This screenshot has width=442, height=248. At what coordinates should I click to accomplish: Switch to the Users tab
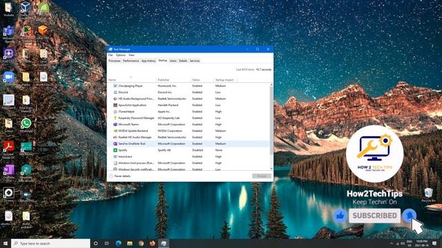[x=173, y=61]
